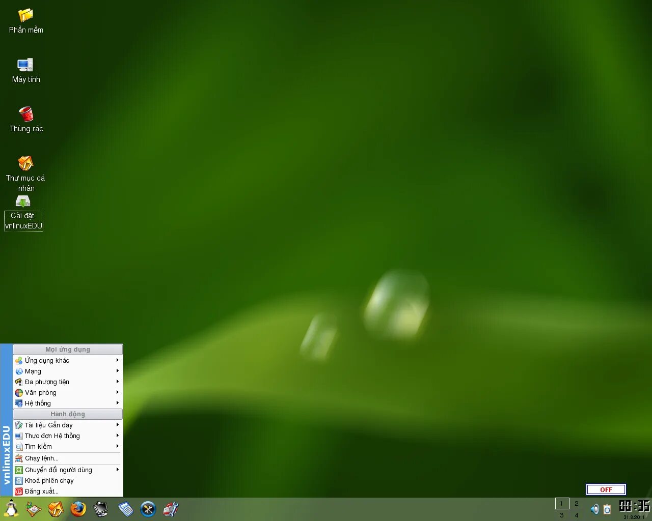
Task: Open the Thư mục cá nhân icon
Action: 25,163
